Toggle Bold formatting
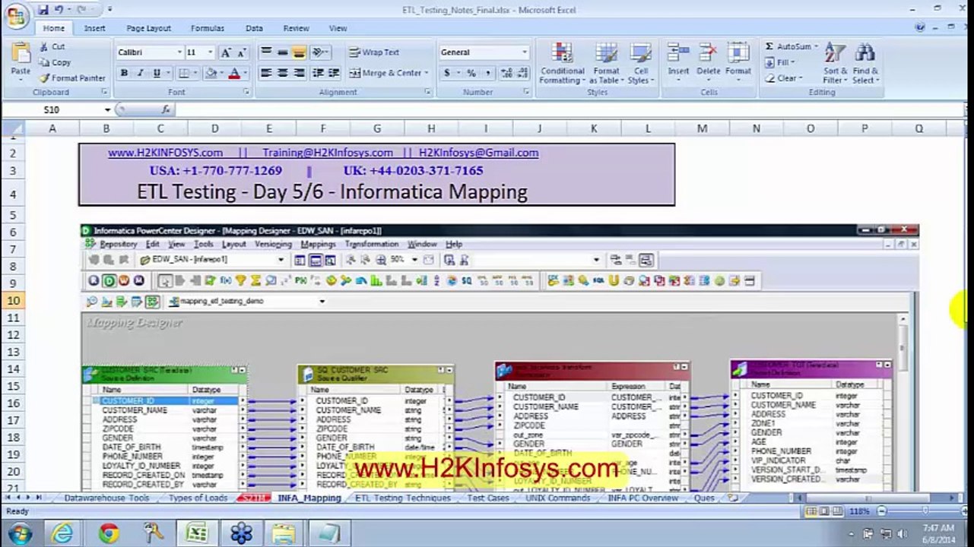The height and width of the screenshot is (547, 974). pyautogui.click(x=124, y=73)
